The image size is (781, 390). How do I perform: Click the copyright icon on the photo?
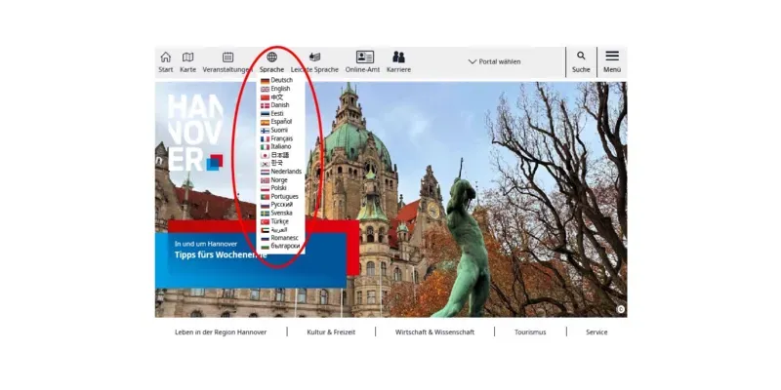click(x=621, y=309)
